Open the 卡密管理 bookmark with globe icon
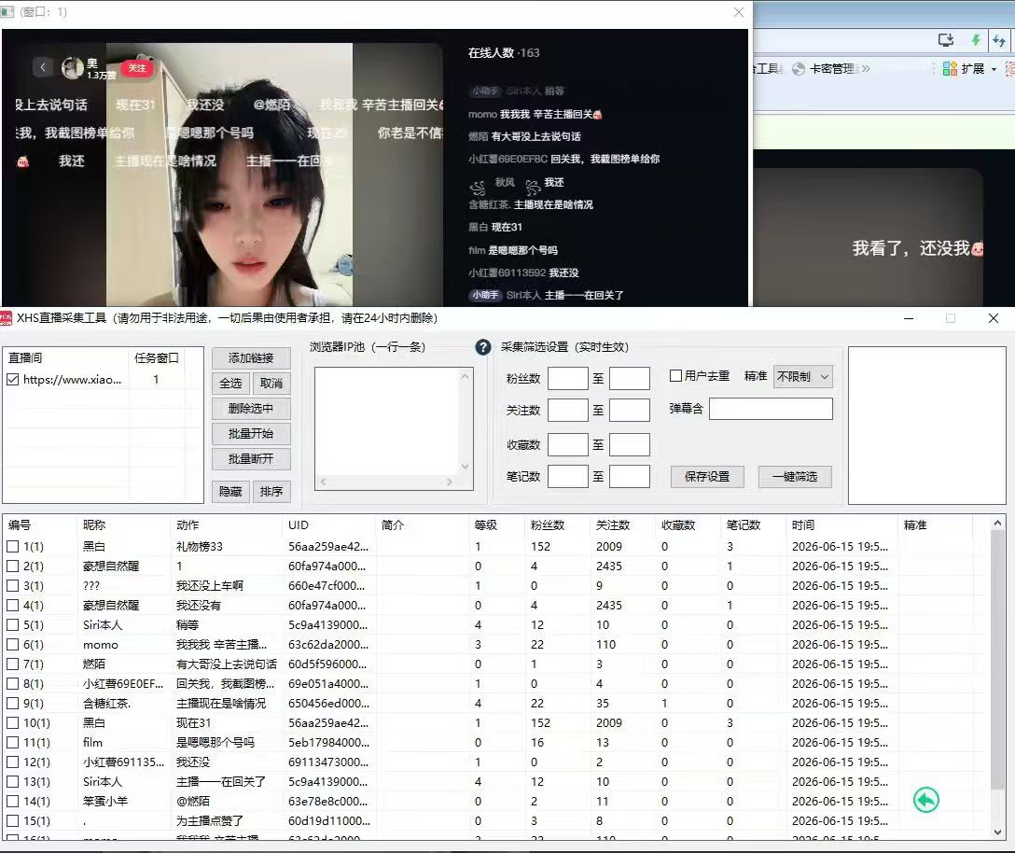This screenshot has width=1015, height=853. [x=826, y=69]
